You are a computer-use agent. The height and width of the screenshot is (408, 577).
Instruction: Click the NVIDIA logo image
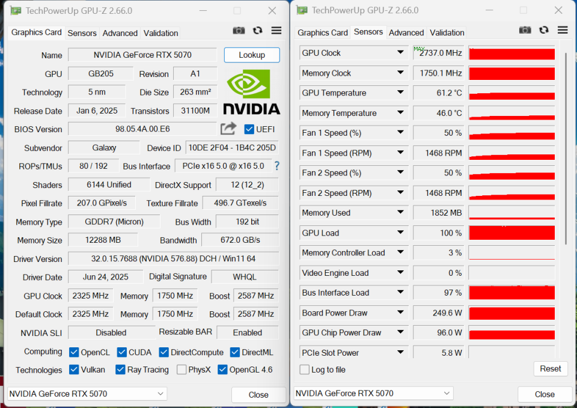[252, 92]
